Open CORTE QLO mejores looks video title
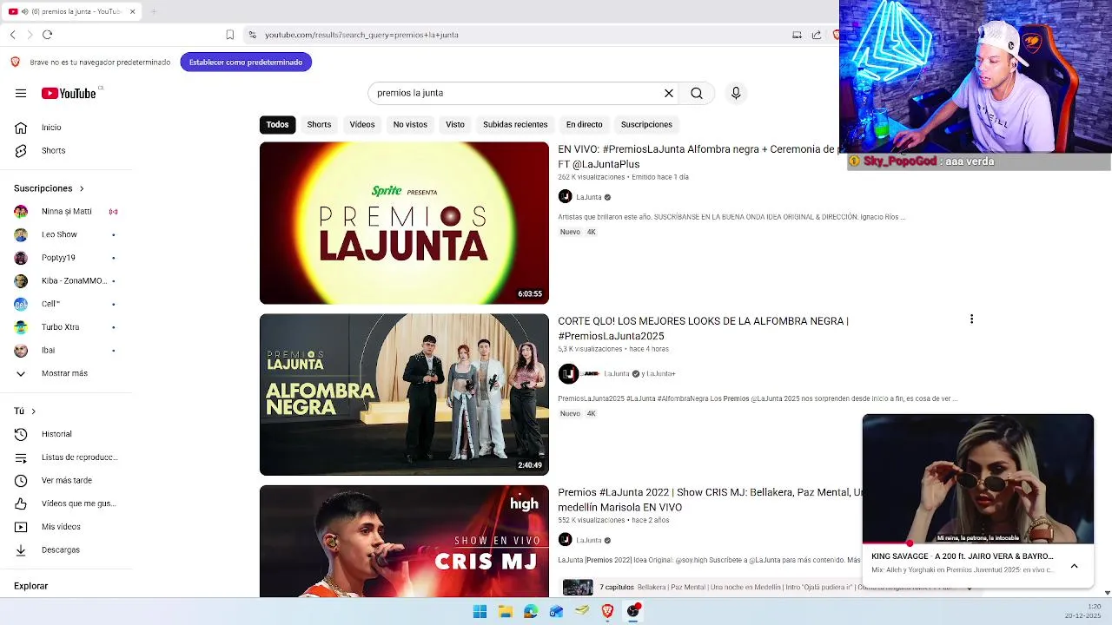This screenshot has width=1112, height=625. click(703, 328)
